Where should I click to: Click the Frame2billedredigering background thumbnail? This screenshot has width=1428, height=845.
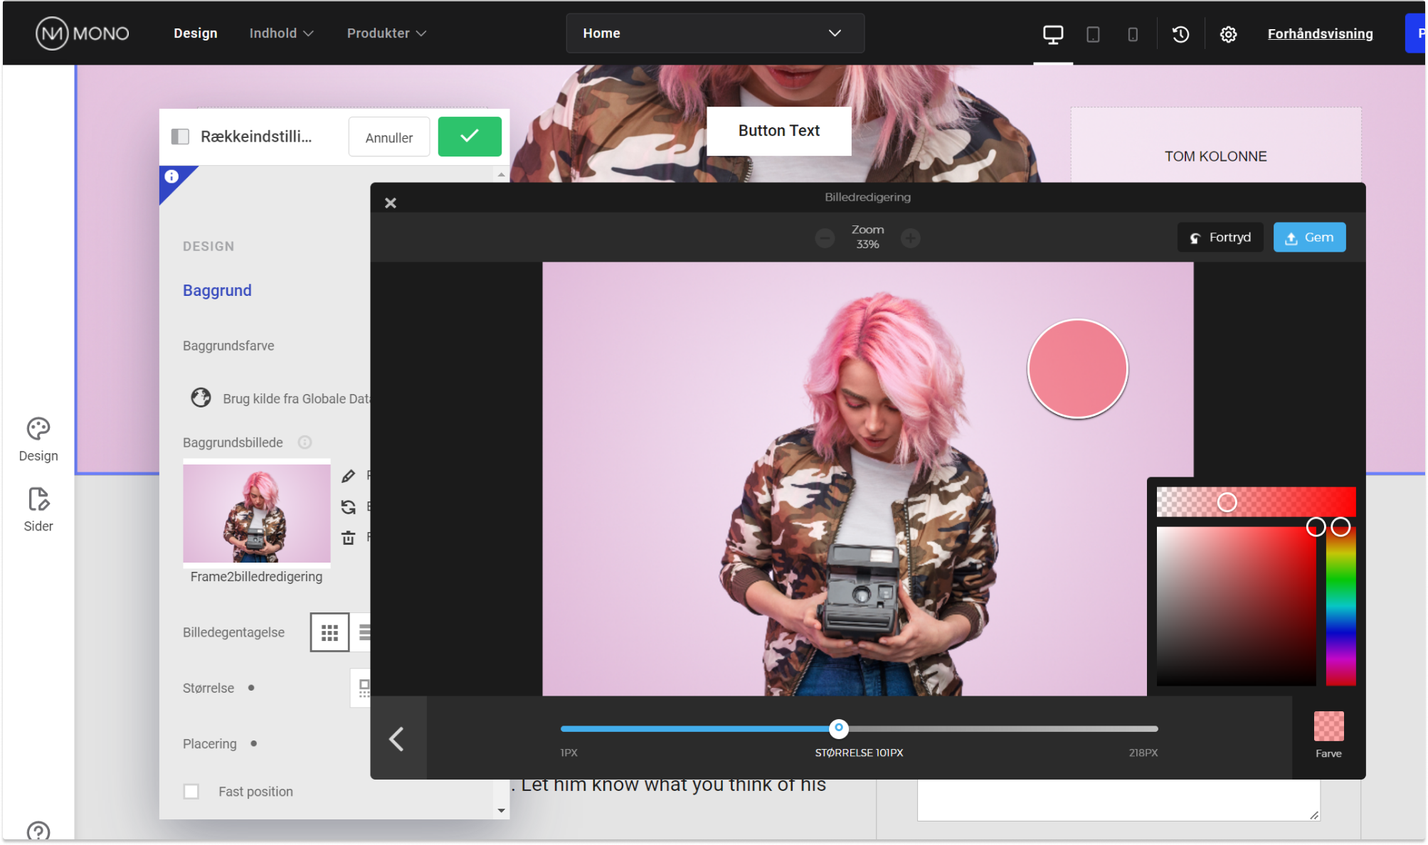point(257,514)
